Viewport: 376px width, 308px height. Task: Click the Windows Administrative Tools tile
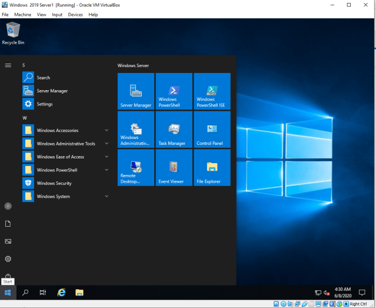[136, 130]
